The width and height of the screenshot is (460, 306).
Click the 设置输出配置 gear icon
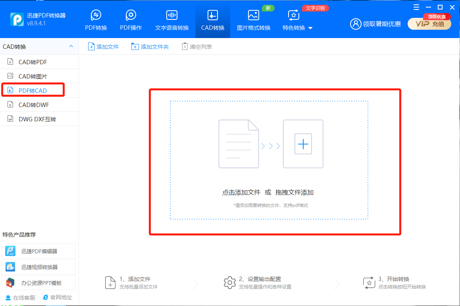230,283
